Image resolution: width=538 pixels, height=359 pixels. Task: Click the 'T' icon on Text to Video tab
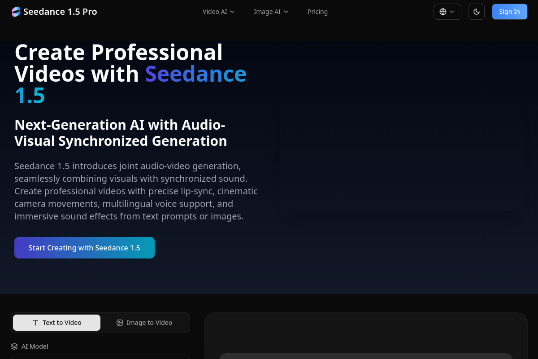coord(35,323)
